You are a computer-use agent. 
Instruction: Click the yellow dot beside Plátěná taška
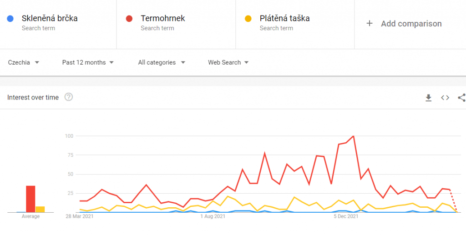tap(248, 19)
